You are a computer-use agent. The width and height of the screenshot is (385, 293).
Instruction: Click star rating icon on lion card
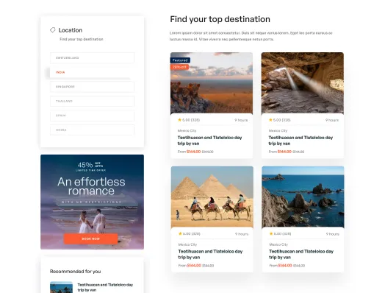click(179, 120)
